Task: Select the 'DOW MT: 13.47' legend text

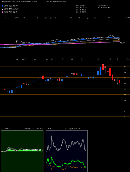Action: [x=11, y=9]
